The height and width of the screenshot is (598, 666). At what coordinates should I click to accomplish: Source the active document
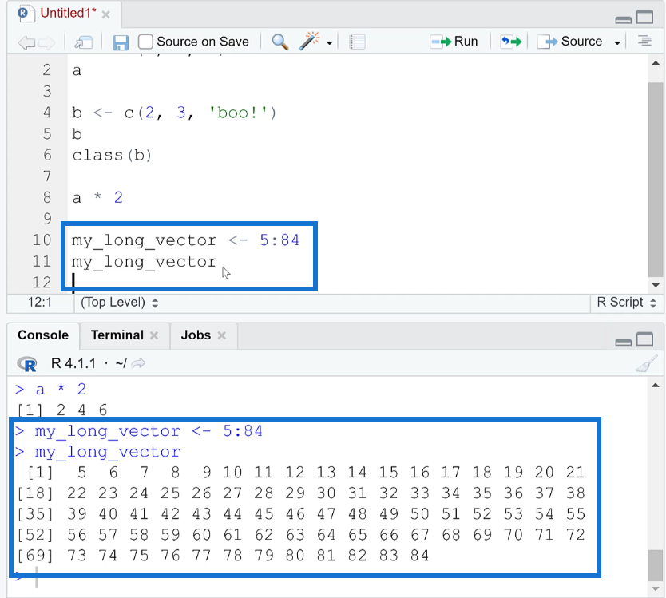(569, 42)
